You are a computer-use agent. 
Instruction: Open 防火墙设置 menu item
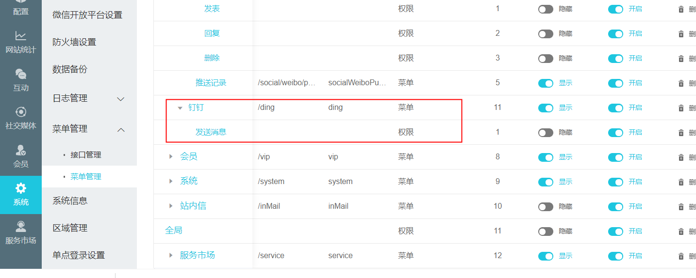(74, 42)
